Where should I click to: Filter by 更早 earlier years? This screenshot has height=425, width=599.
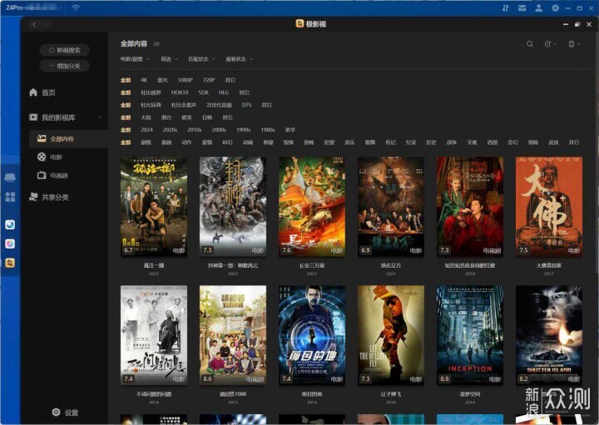click(290, 130)
